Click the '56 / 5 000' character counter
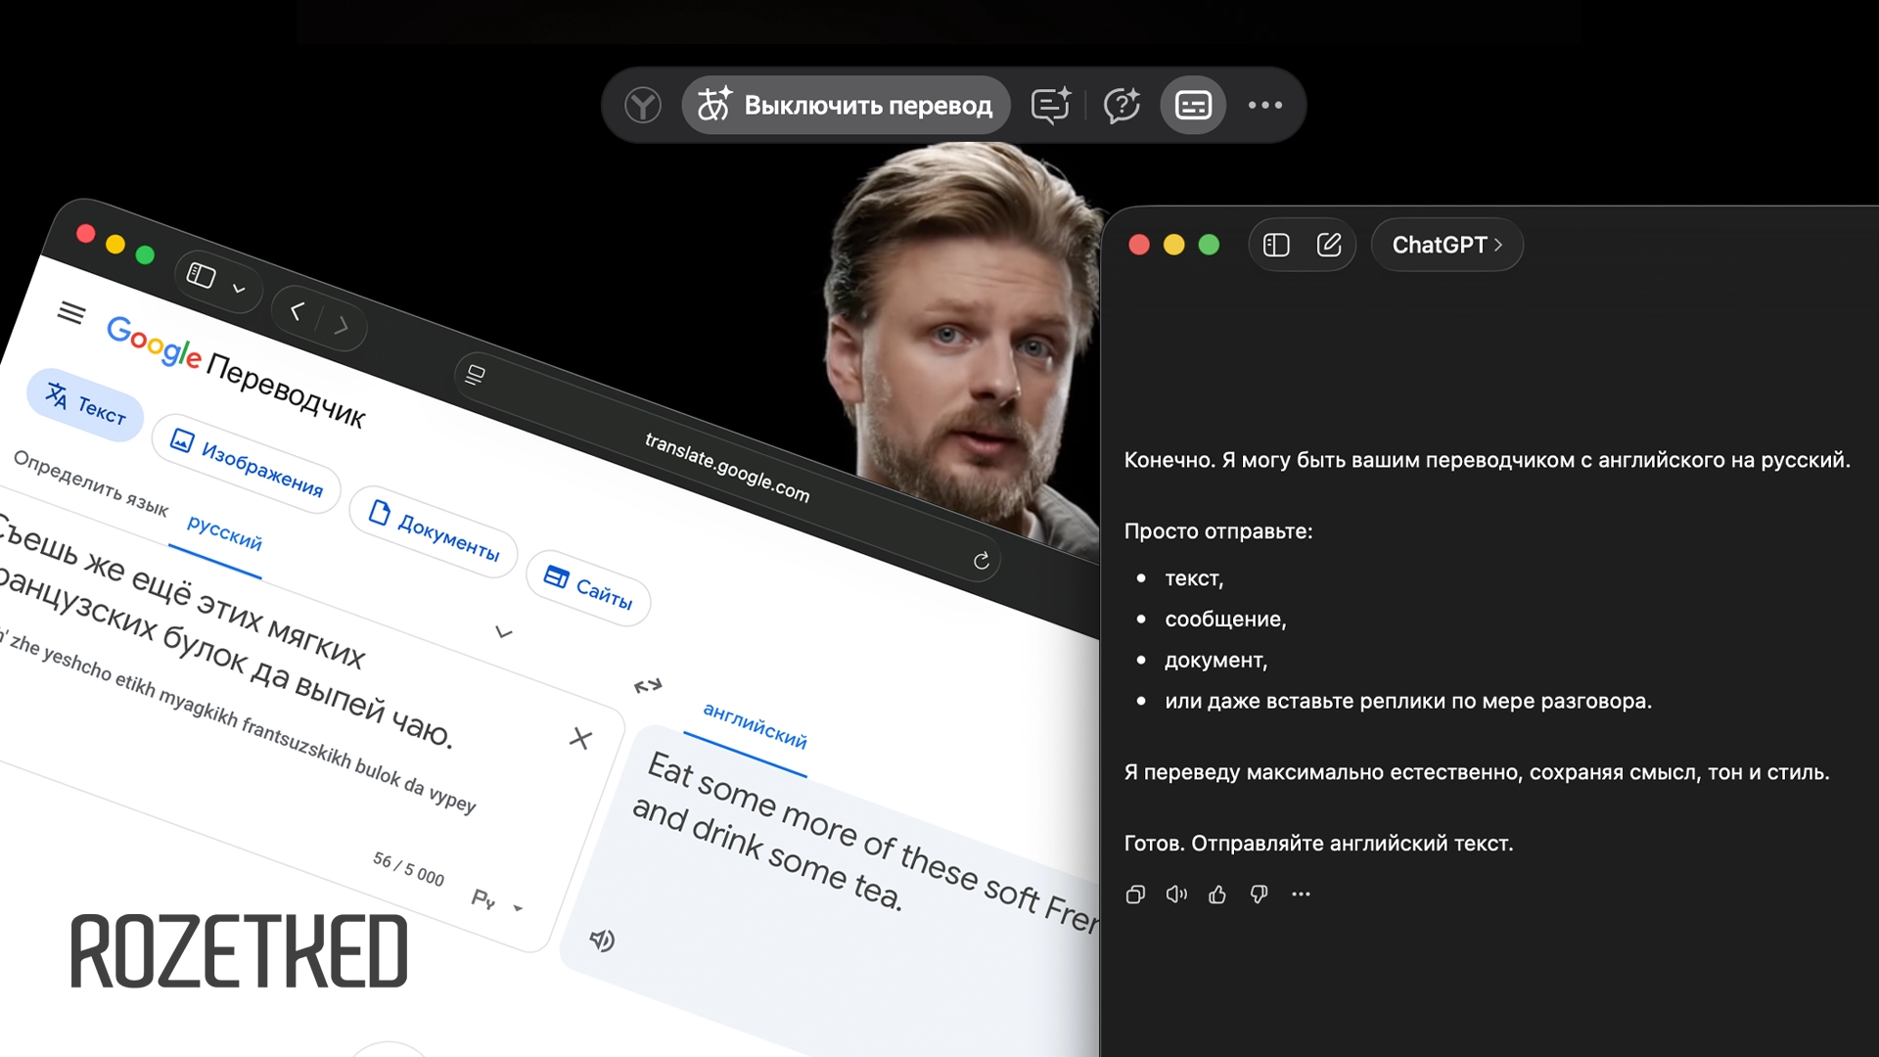 coord(408,868)
